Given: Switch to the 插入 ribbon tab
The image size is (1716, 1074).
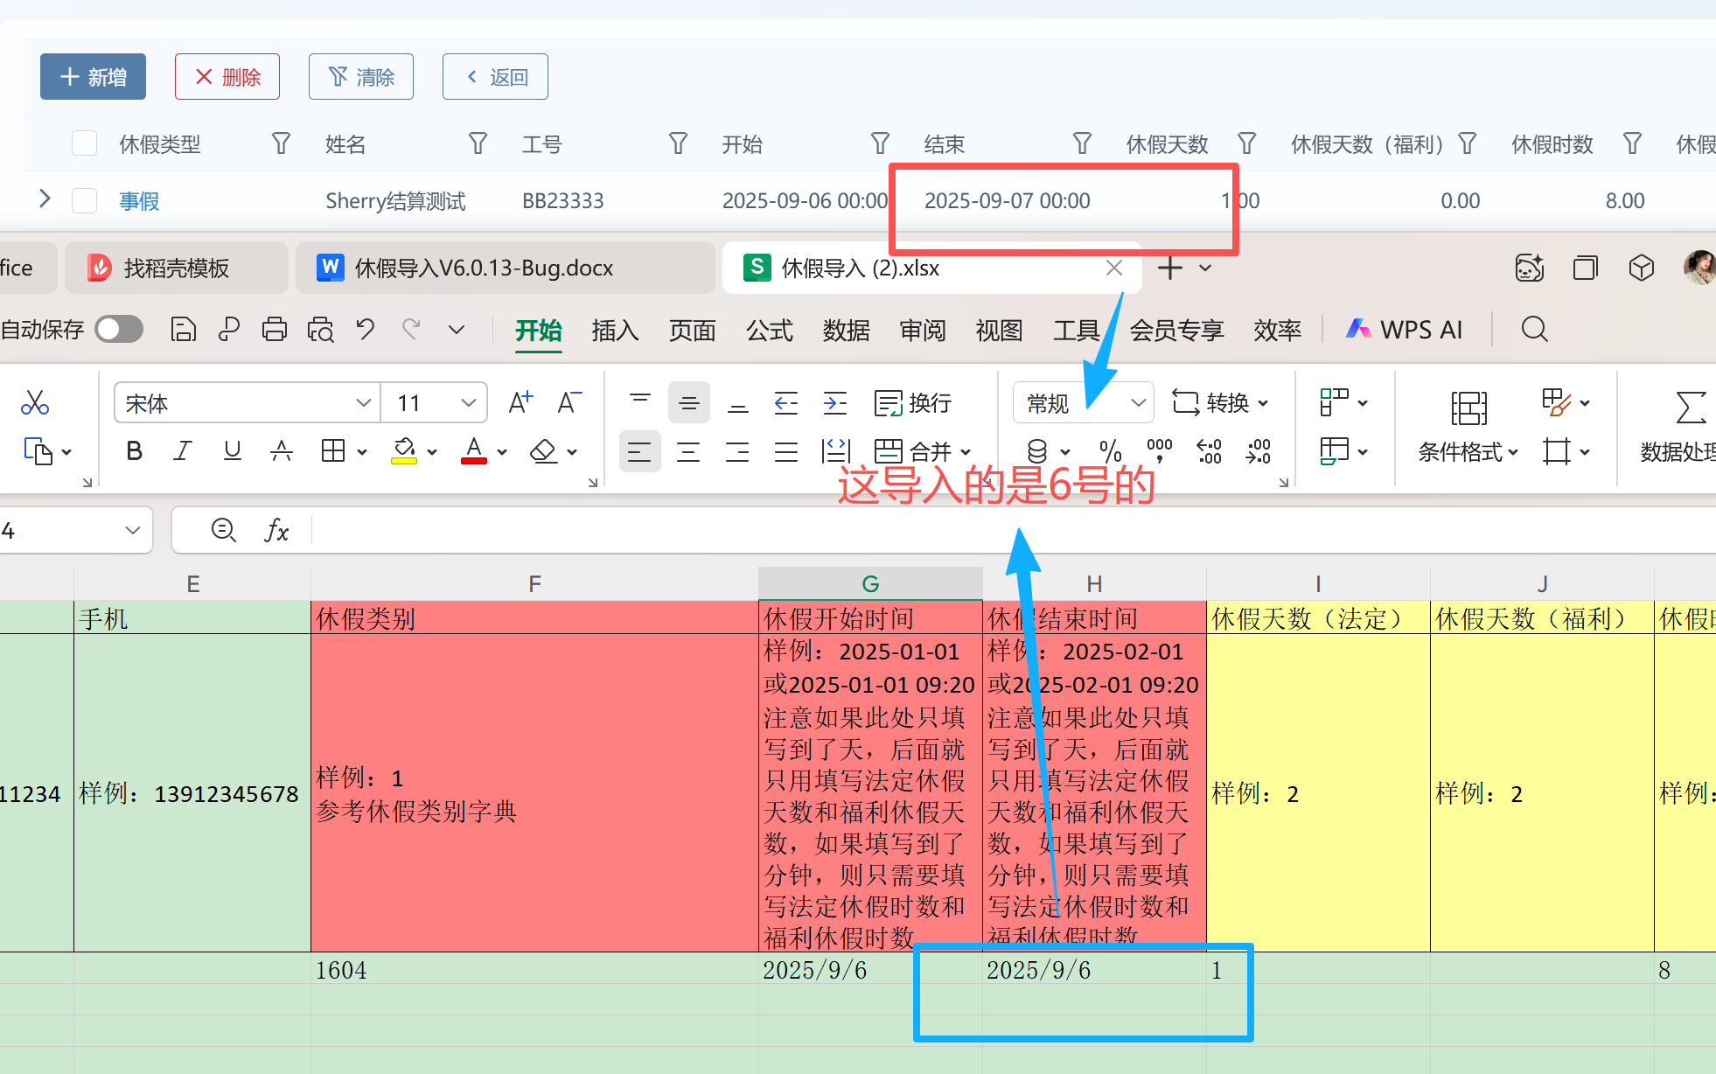Looking at the screenshot, I should pos(615,331).
